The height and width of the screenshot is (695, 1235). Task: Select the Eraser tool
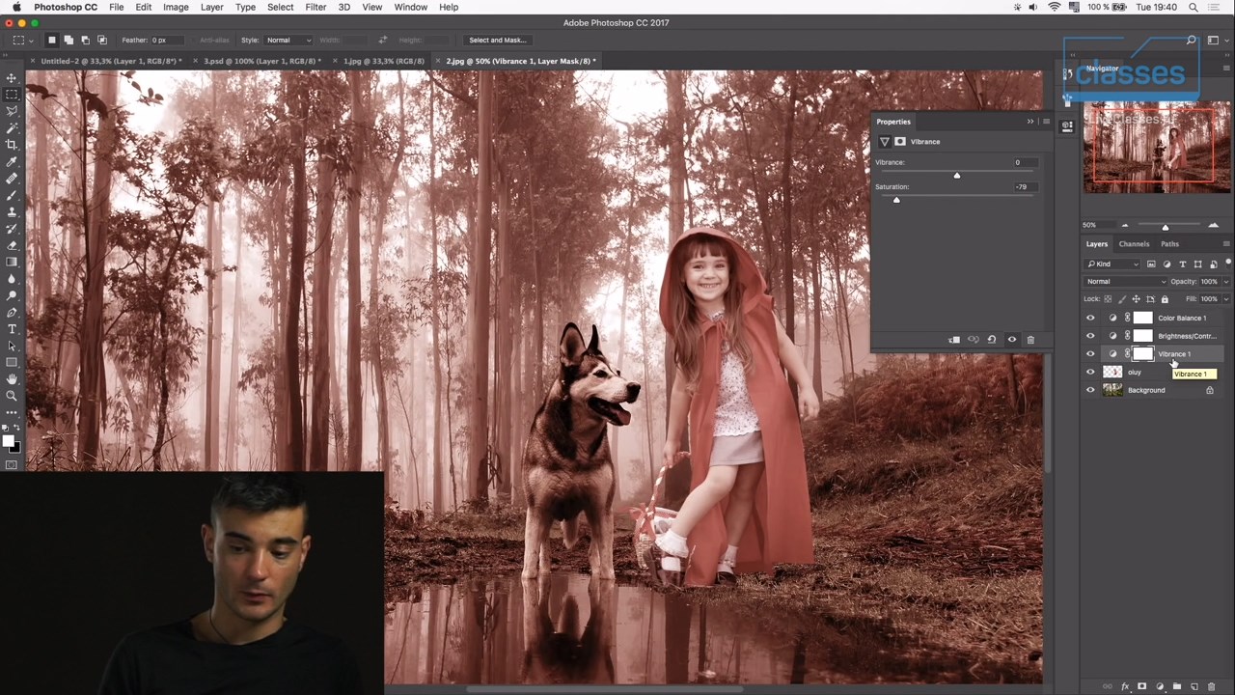tap(12, 245)
